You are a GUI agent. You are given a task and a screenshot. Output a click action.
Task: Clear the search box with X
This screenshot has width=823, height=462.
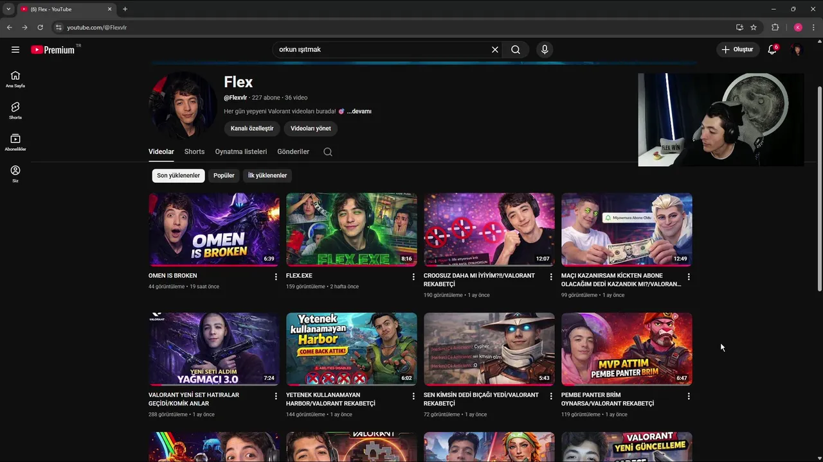click(x=495, y=49)
